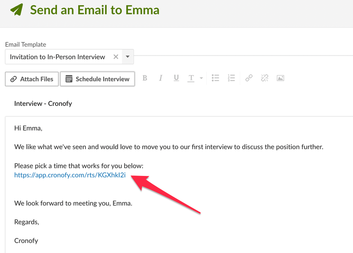Click the text color T icon

(x=191, y=78)
